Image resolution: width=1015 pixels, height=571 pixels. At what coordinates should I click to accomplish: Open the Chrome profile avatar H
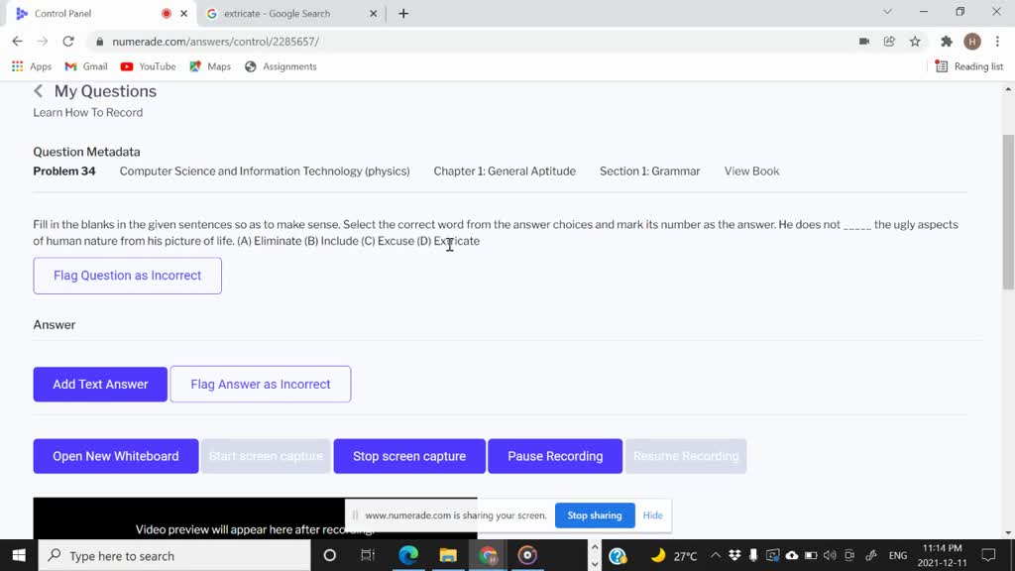[x=972, y=42]
